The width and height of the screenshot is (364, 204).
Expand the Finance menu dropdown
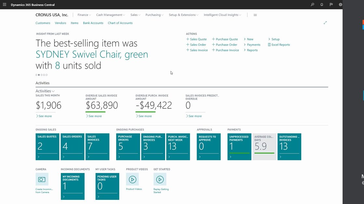click(x=84, y=15)
